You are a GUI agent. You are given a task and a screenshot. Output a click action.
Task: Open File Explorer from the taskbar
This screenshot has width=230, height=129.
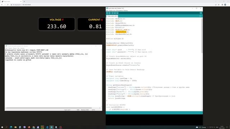pyautogui.click(x=15, y=127)
